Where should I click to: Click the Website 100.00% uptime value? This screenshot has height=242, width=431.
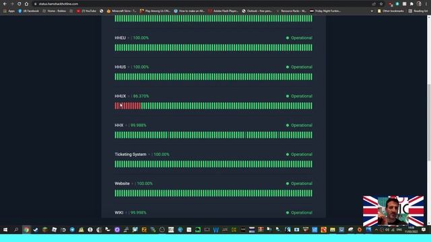click(x=145, y=184)
